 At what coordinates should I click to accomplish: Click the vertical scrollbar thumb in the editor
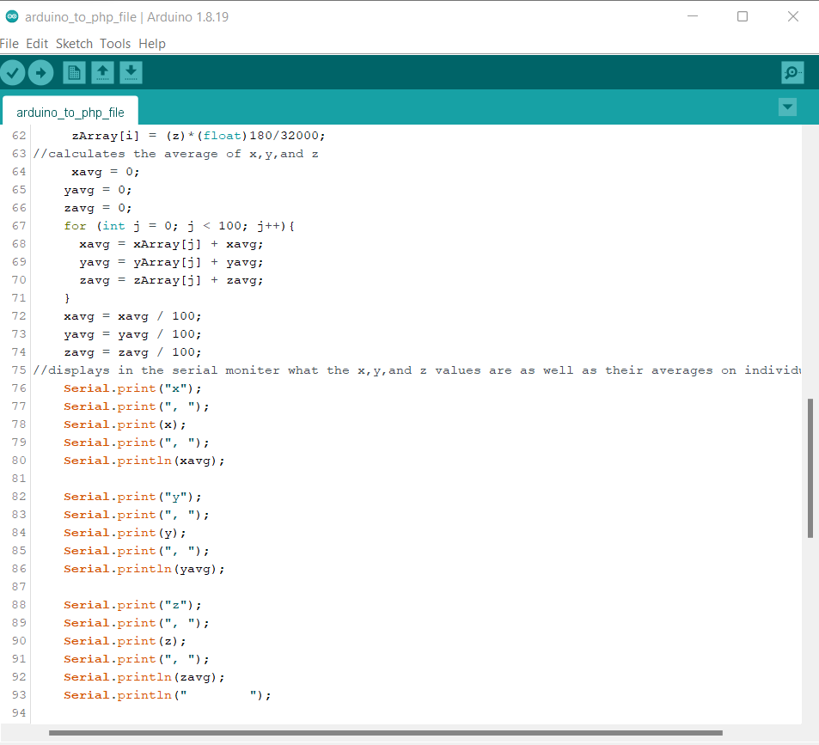[x=810, y=468]
